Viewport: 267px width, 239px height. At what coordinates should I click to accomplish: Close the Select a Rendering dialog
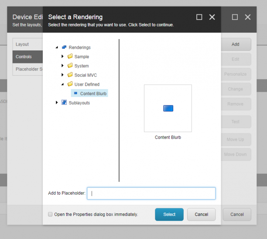pyautogui.click(x=212, y=17)
